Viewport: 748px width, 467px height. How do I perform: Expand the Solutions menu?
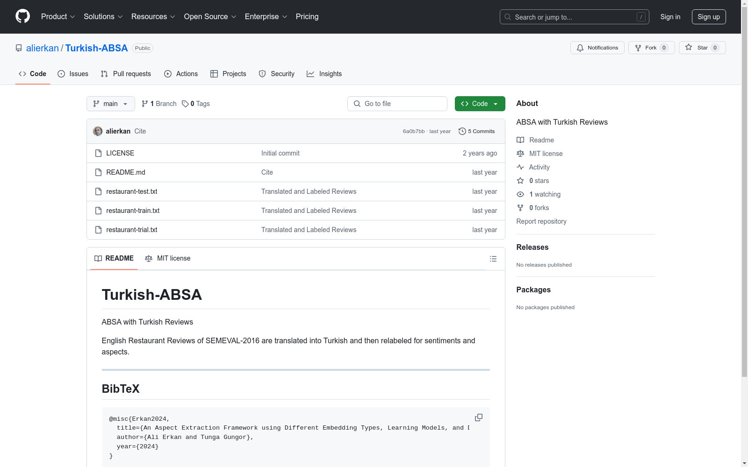tap(103, 17)
